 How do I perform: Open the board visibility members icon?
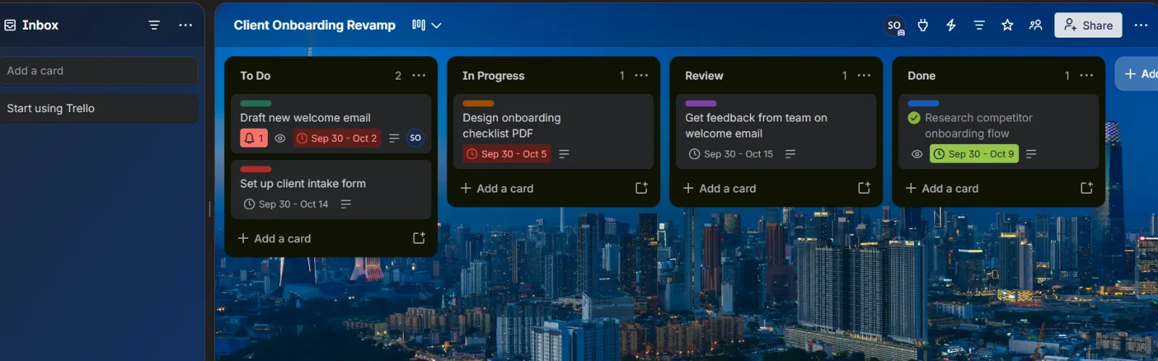[1036, 25]
